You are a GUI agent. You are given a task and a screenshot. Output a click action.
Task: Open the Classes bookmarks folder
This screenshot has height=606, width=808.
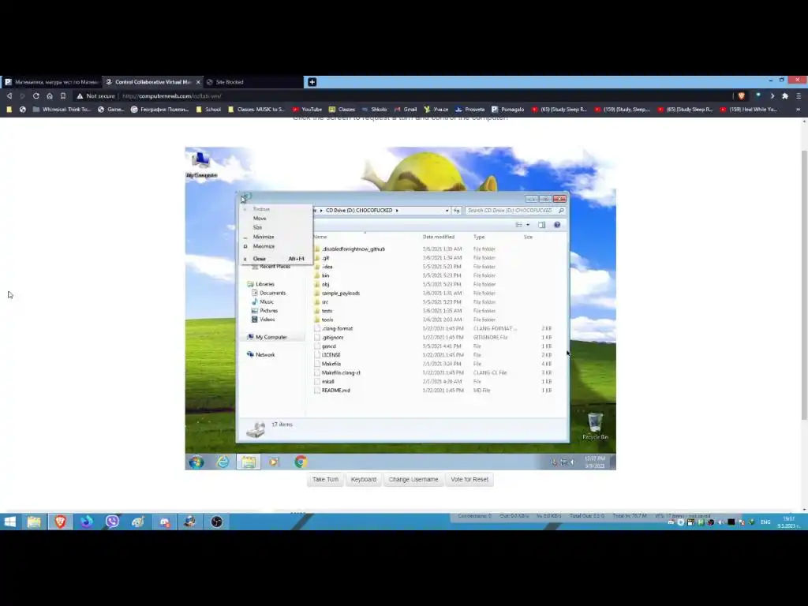(x=342, y=109)
